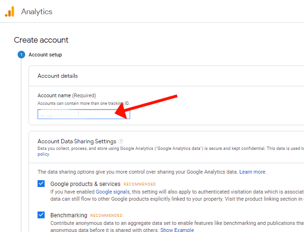Click the Account Data Sharing Settings heading
Screen dimensions: 304x232
[x=77, y=141]
